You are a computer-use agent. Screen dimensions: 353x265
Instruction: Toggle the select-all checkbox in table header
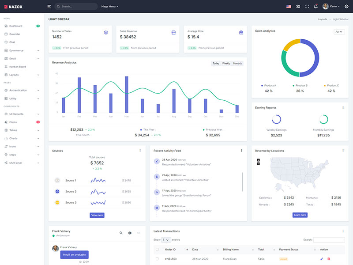158,250
